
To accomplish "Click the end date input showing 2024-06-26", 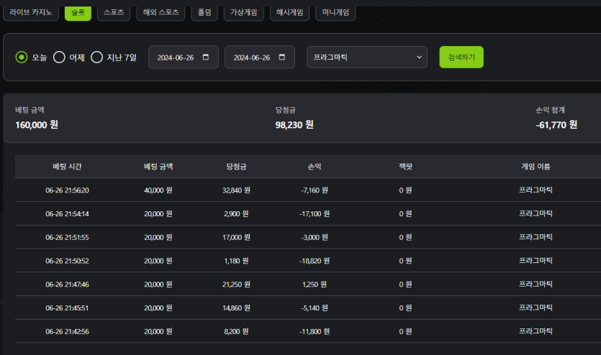I will tap(260, 57).
